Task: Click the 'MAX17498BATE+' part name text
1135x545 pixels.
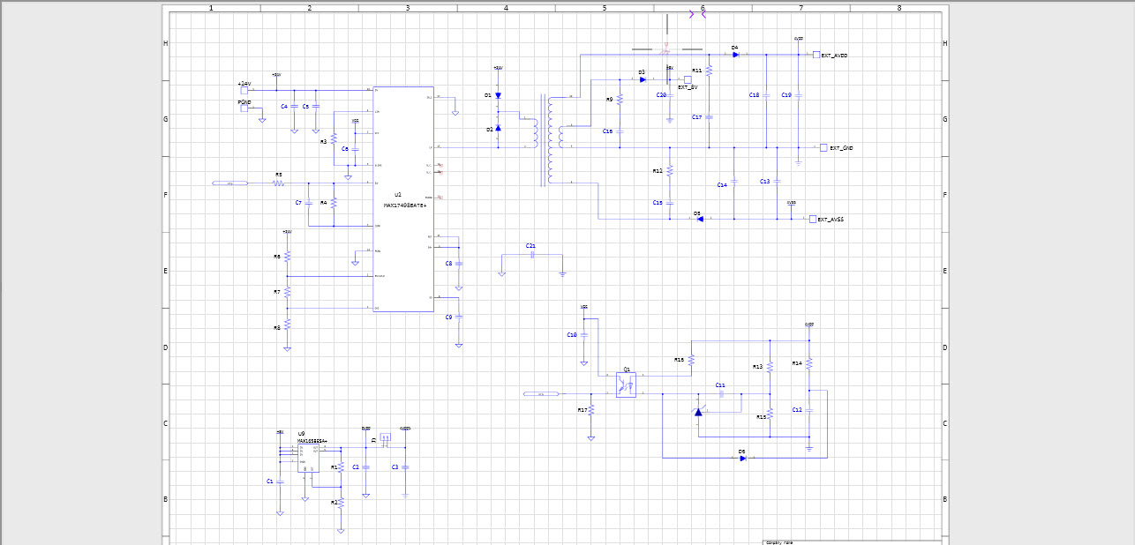Action: pos(405,205)
